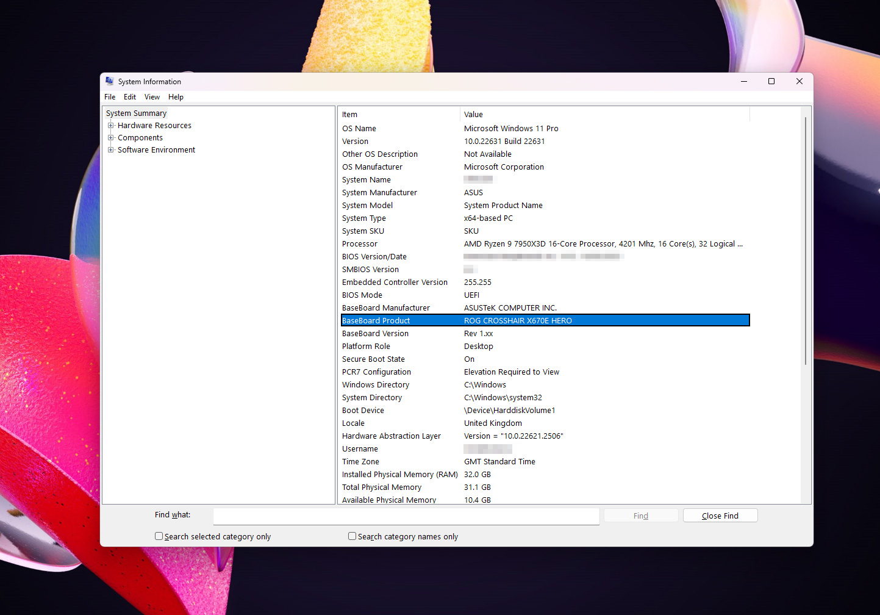The height and width of the screenshot is (615, 880).
Task: Select the Username row
Action: tap(545, 449)
